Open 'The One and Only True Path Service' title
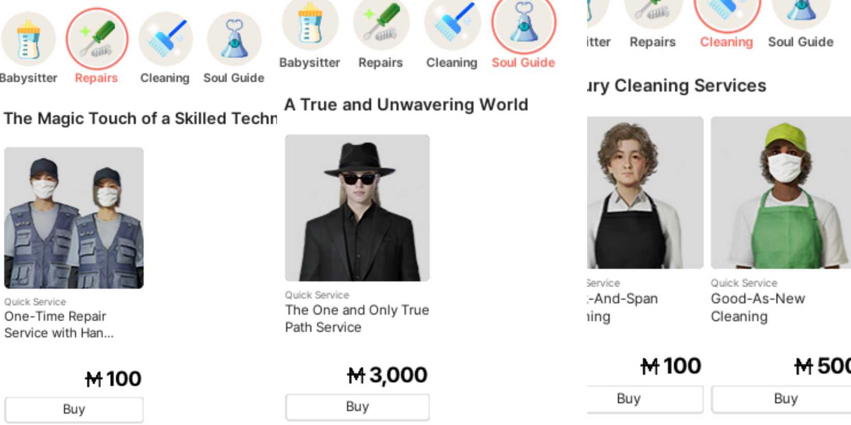Screen dimensions: 851x425 click(357, 318)
